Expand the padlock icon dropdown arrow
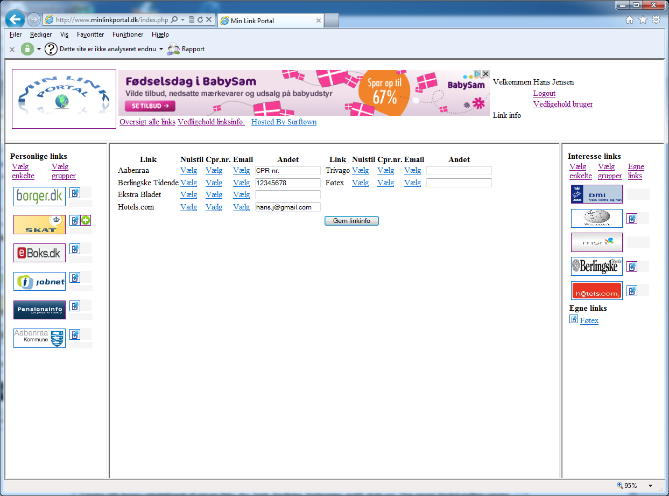This screenshot has height=496, width=669. [39, 49]
